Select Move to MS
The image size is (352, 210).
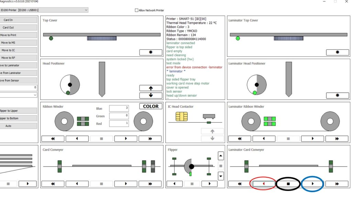(19, 43)
